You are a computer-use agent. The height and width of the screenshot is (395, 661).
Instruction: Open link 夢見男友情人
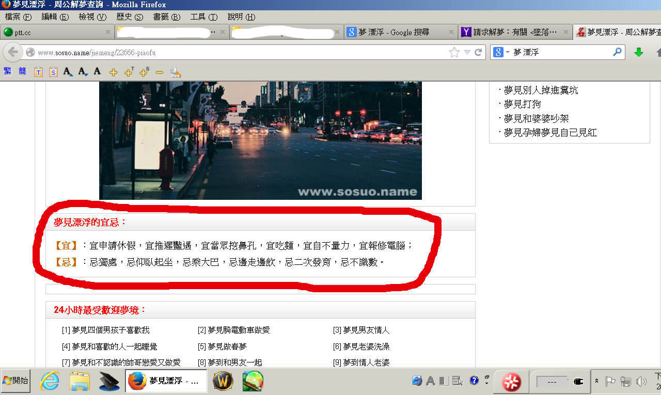point(366,330)
